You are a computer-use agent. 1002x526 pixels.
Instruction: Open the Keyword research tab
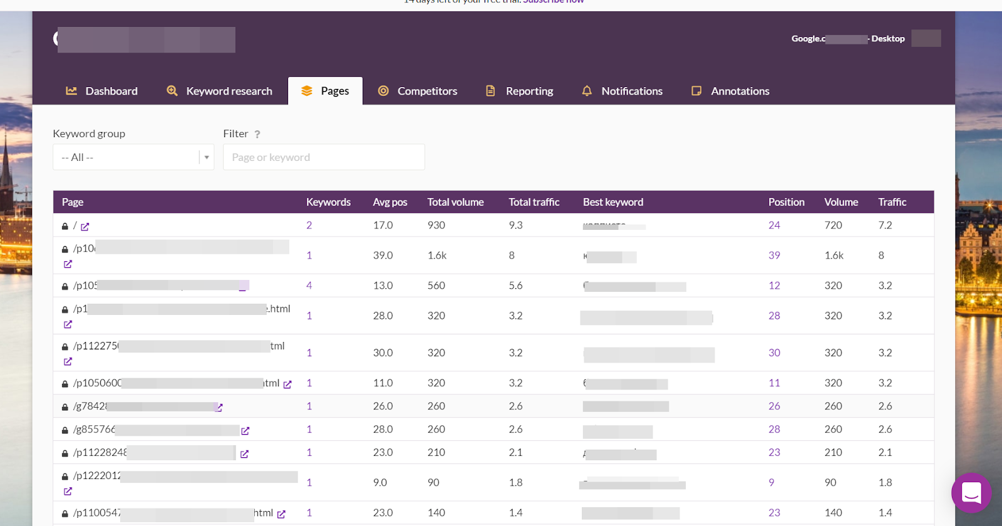click(219, 91)
